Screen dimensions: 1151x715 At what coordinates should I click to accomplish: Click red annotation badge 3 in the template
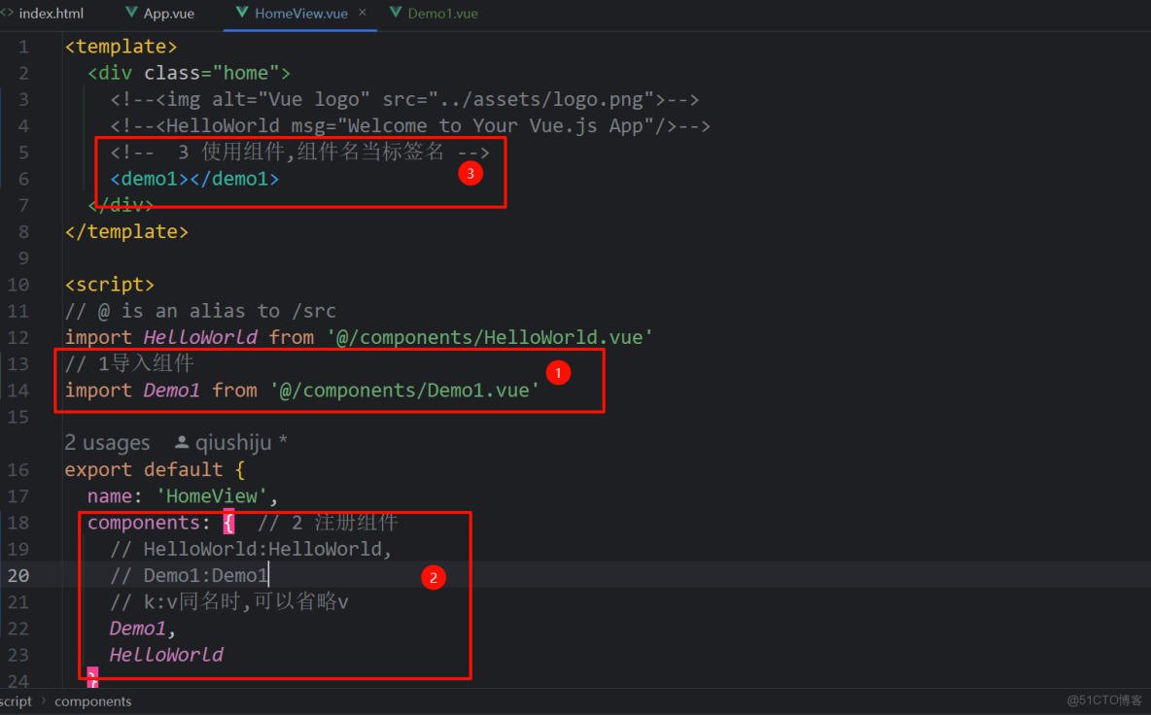tap(471, 173)
